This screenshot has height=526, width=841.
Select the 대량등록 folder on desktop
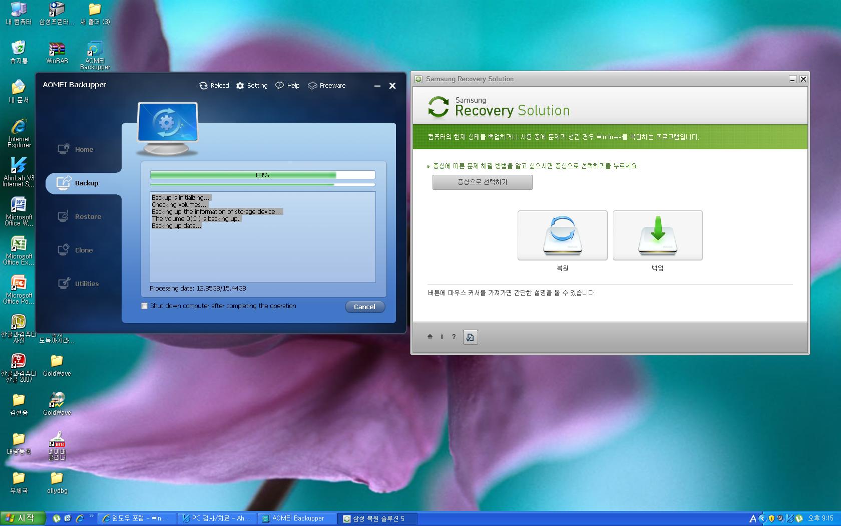(19, 443)
